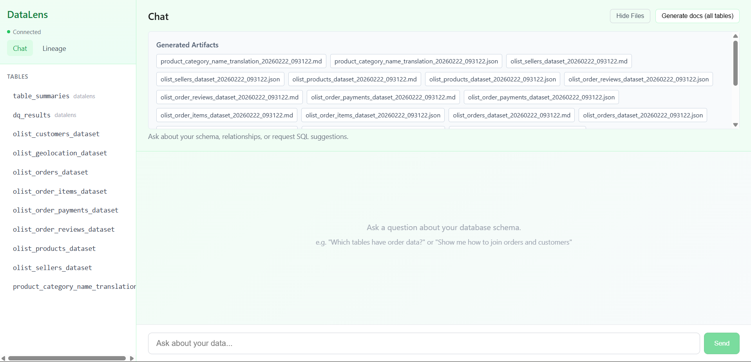Open product_category_name_translation markdown artifact

(241, 61)
